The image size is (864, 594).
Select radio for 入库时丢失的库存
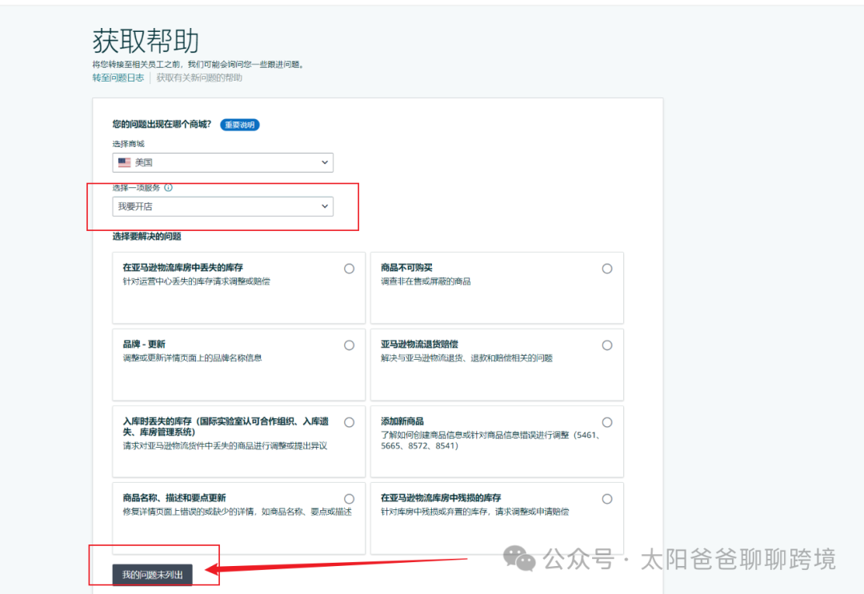pos(350,422)
